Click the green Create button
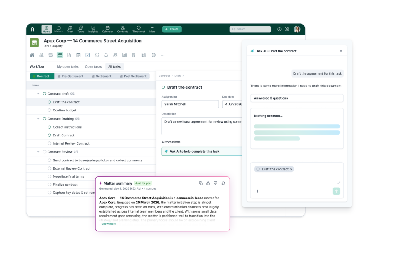Viewport: 394px width, 261px height. click(172, 29)
